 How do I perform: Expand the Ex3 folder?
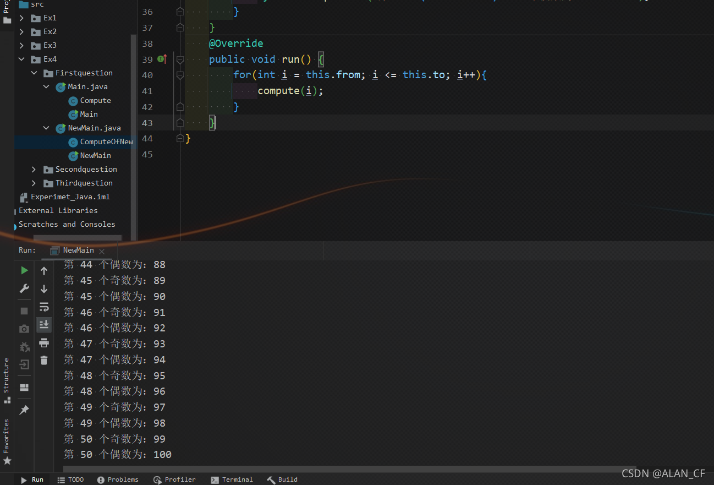pos(21,46)
